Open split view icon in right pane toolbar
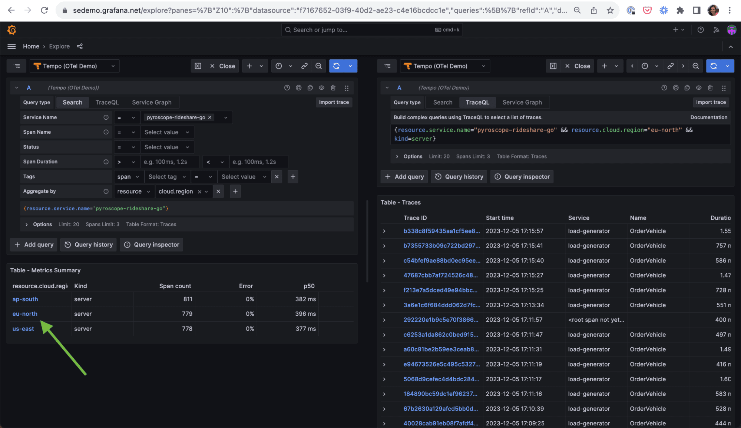Viewport: 741px width, 428px height. (x=553, y=66)
